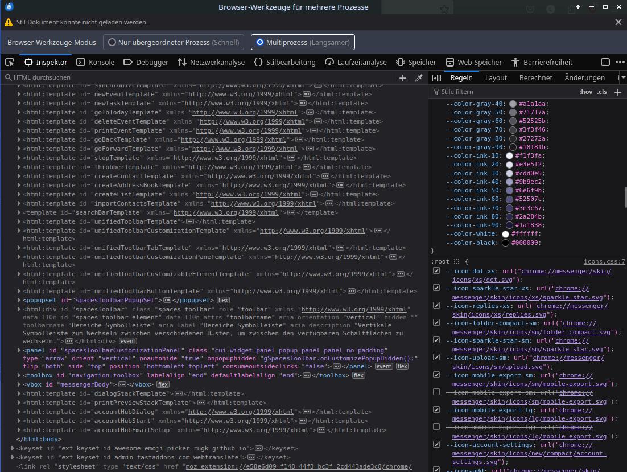Close the warning notification bar
This screenshot has height=472, width=627.
pos(618,22)
